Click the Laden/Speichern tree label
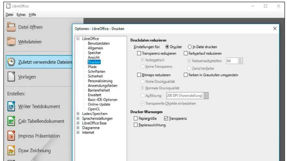The image size is (287, 161). pos(95,114)
